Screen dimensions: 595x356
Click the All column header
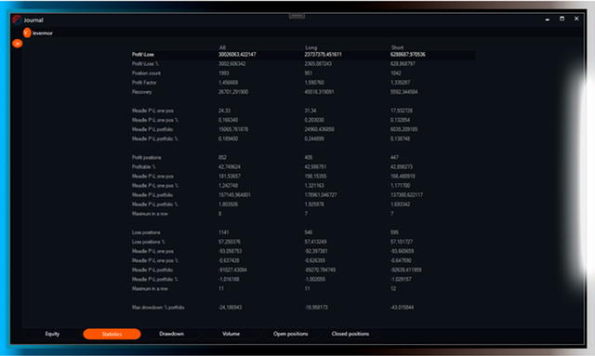pyautogui.click(x=222, y=47)
